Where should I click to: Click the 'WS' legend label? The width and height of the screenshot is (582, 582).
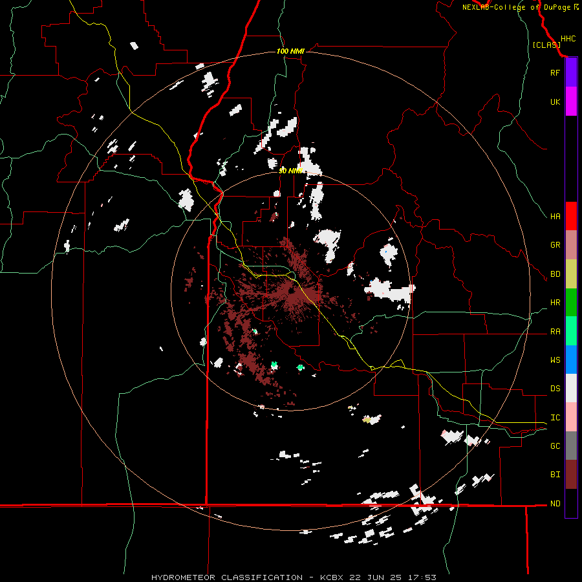tap(555, 360)
